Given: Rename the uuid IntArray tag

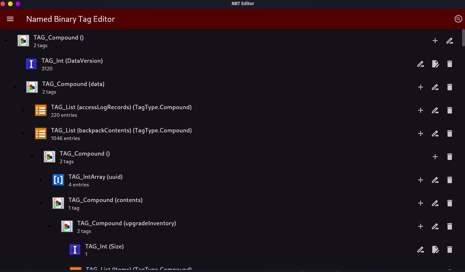Looking at the screenshot, I should (x=435, y=180).
